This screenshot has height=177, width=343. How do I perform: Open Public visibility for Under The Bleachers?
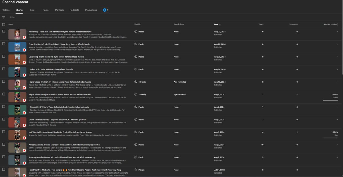click(x=141, y=119)
